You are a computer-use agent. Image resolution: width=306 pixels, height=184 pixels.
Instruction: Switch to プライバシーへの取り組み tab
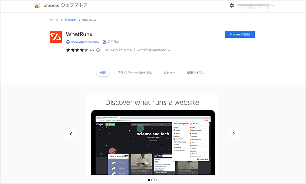[134, 73]
